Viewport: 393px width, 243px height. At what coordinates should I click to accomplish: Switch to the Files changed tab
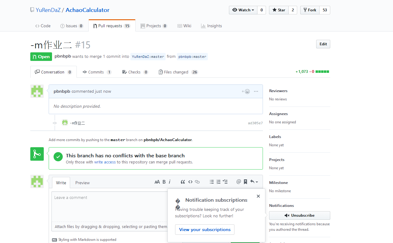pos(178,72)
